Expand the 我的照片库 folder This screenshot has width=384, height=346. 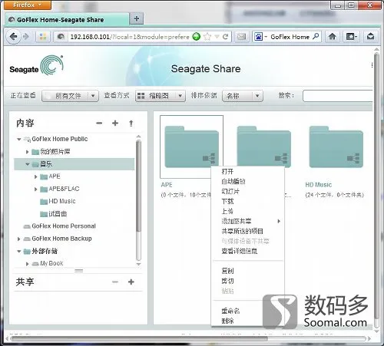pyautogui.click(x=27, y=152)
